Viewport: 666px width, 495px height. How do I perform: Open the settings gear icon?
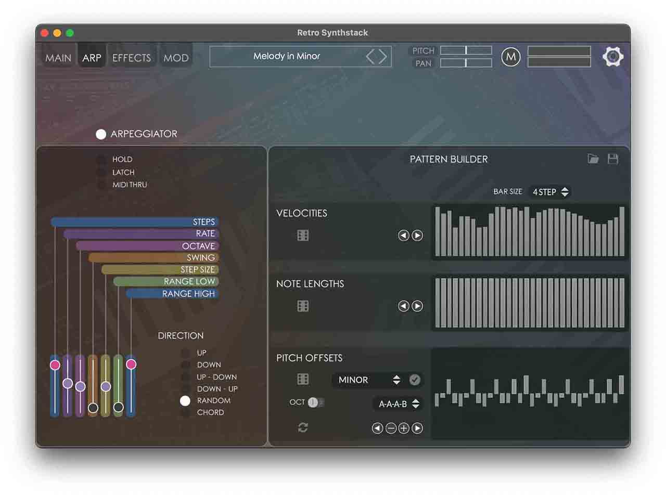pos(613,56)
